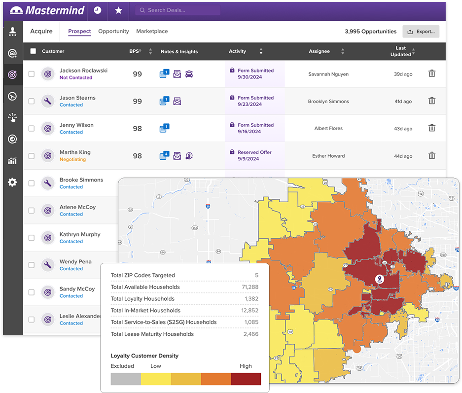
Task: Select the car icon in Jackson Roclawski's Notes column
Action: [189, 73]
